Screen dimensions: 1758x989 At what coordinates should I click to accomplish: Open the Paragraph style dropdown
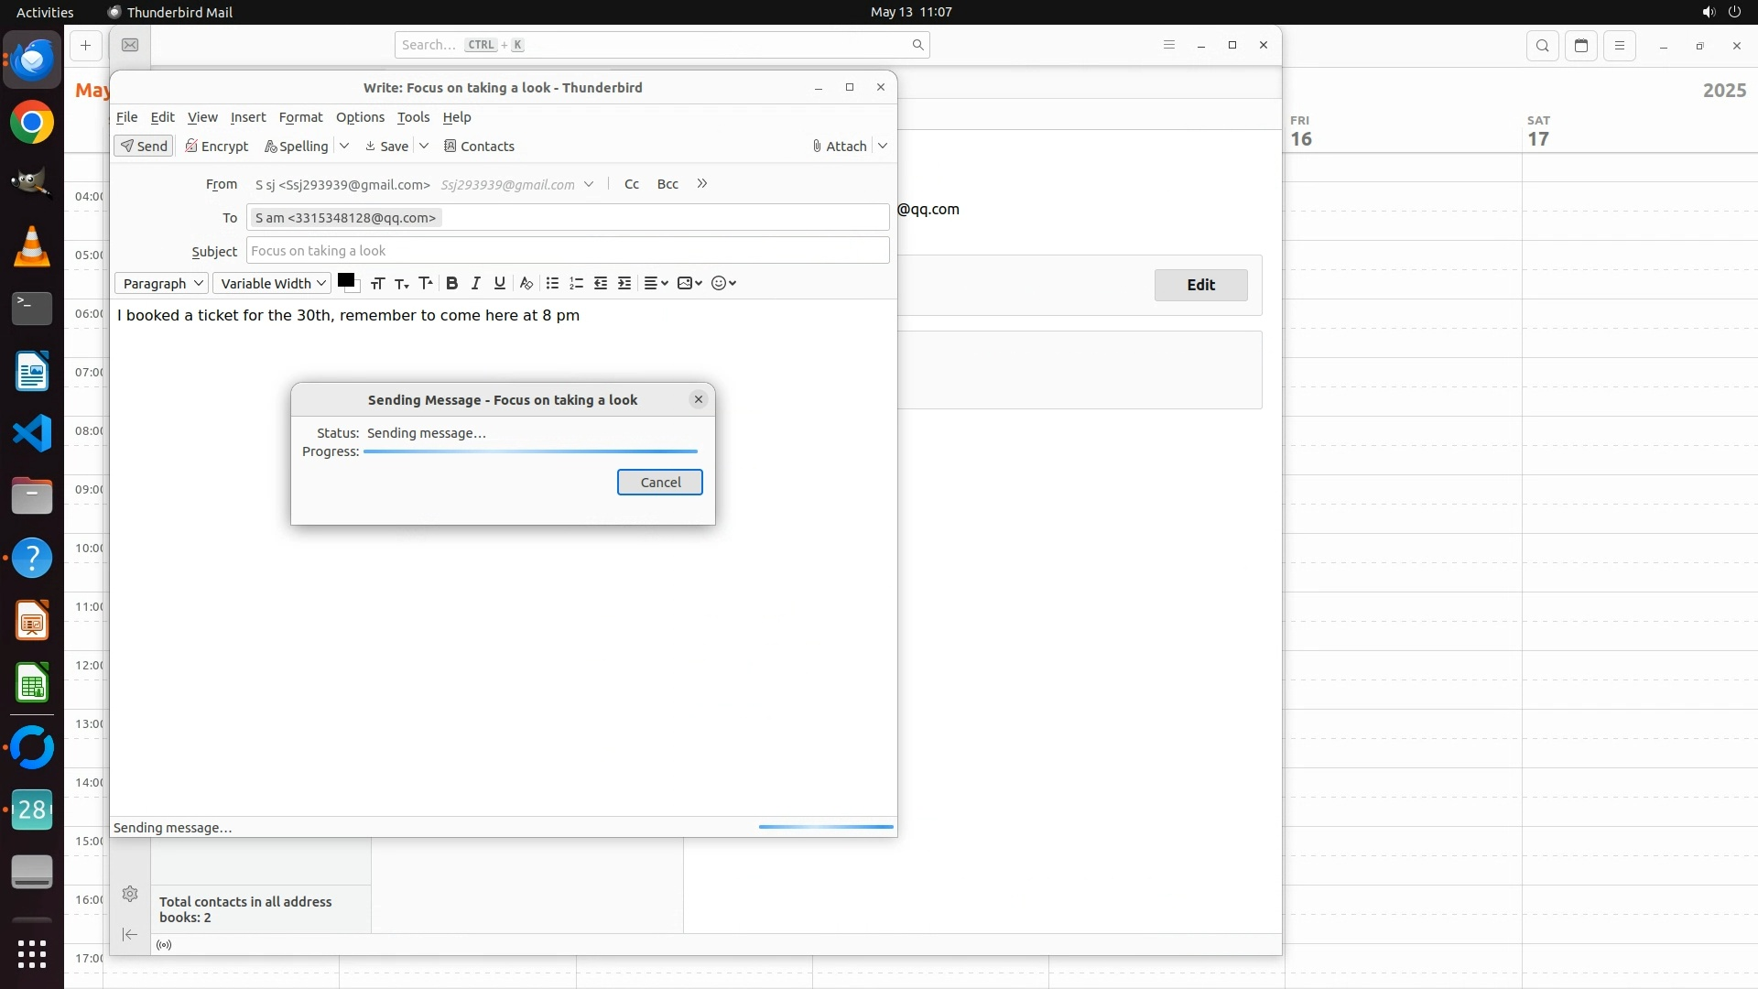162,284
